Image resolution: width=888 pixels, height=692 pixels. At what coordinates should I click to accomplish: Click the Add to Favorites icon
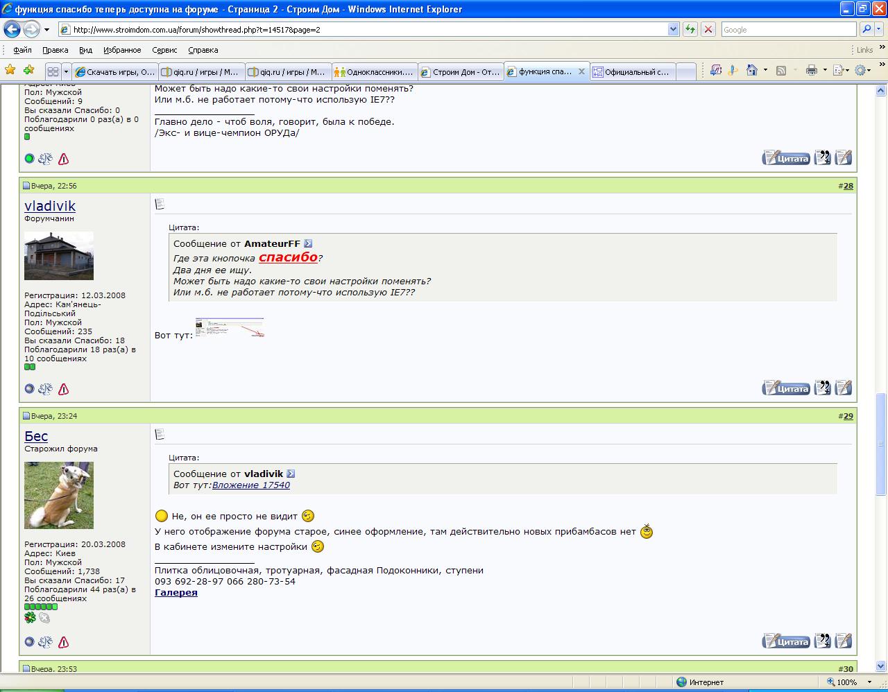28,70
